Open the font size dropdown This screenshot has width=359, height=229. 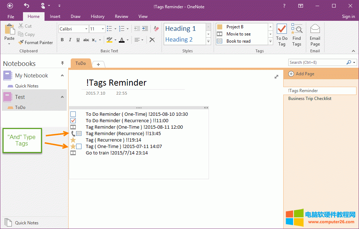[x=103, y=29]
